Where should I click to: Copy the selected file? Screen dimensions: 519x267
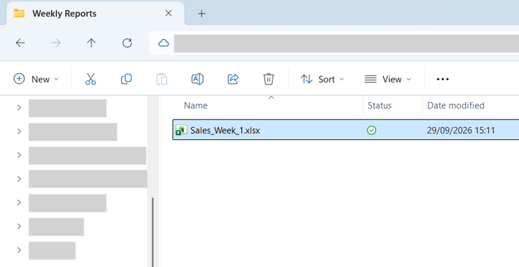point(126,79)
